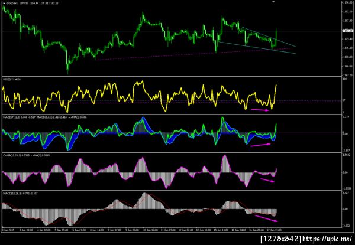This screenshot has height=245, width=355.
Task: Click the -3.532 MACD scale label
Action: tap(346, 226)
